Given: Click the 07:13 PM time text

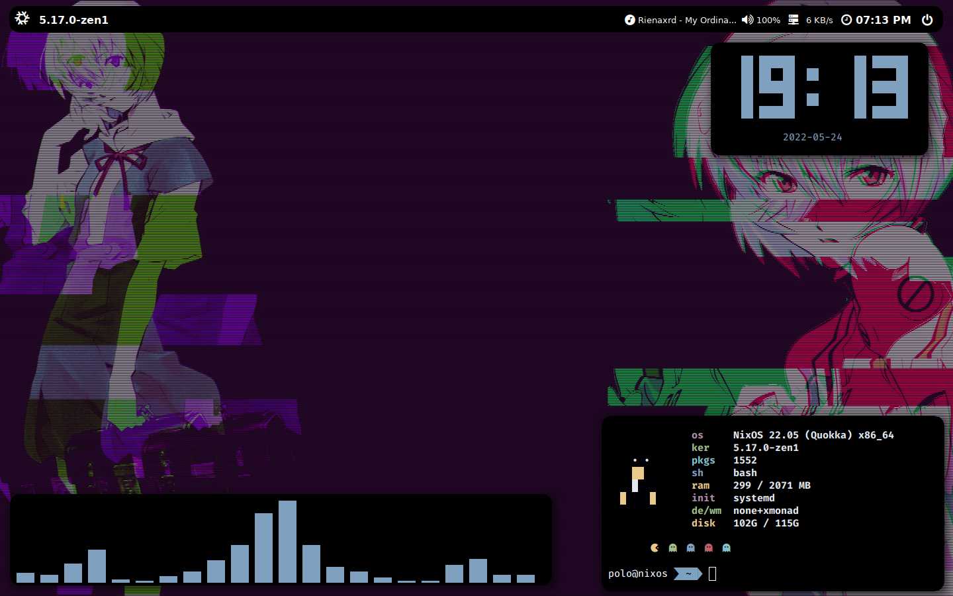Looking at the screenshot, I should [x=883, y=20].
